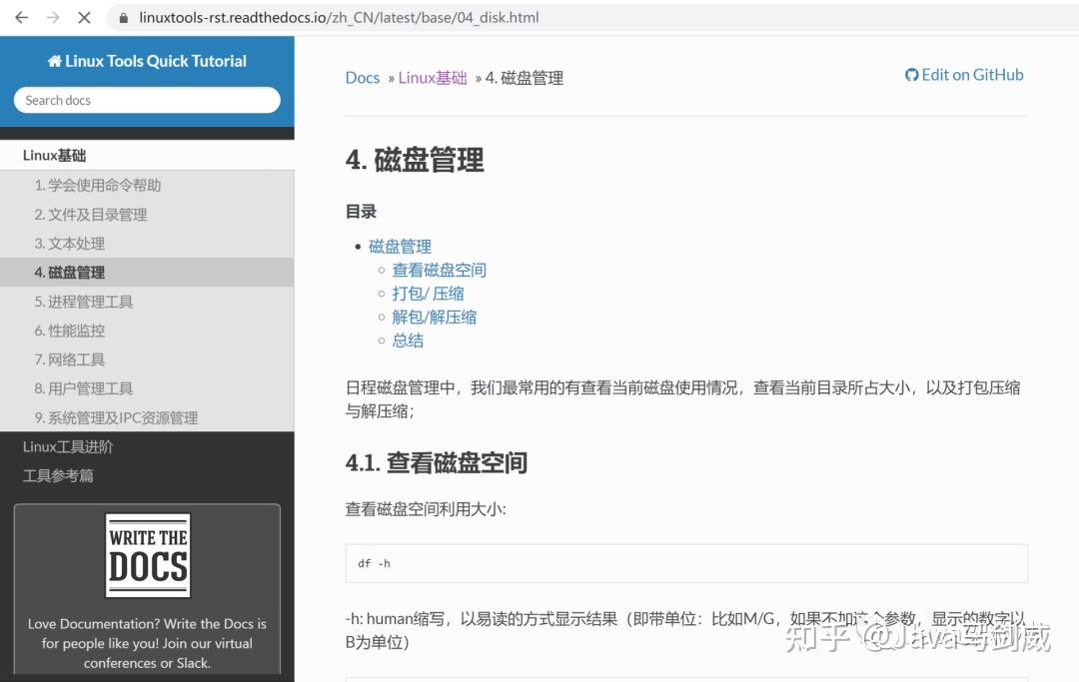1079x682 pixels.
Task: Expand the 工具参考篇 sidebar section
Action: [147, 475]
